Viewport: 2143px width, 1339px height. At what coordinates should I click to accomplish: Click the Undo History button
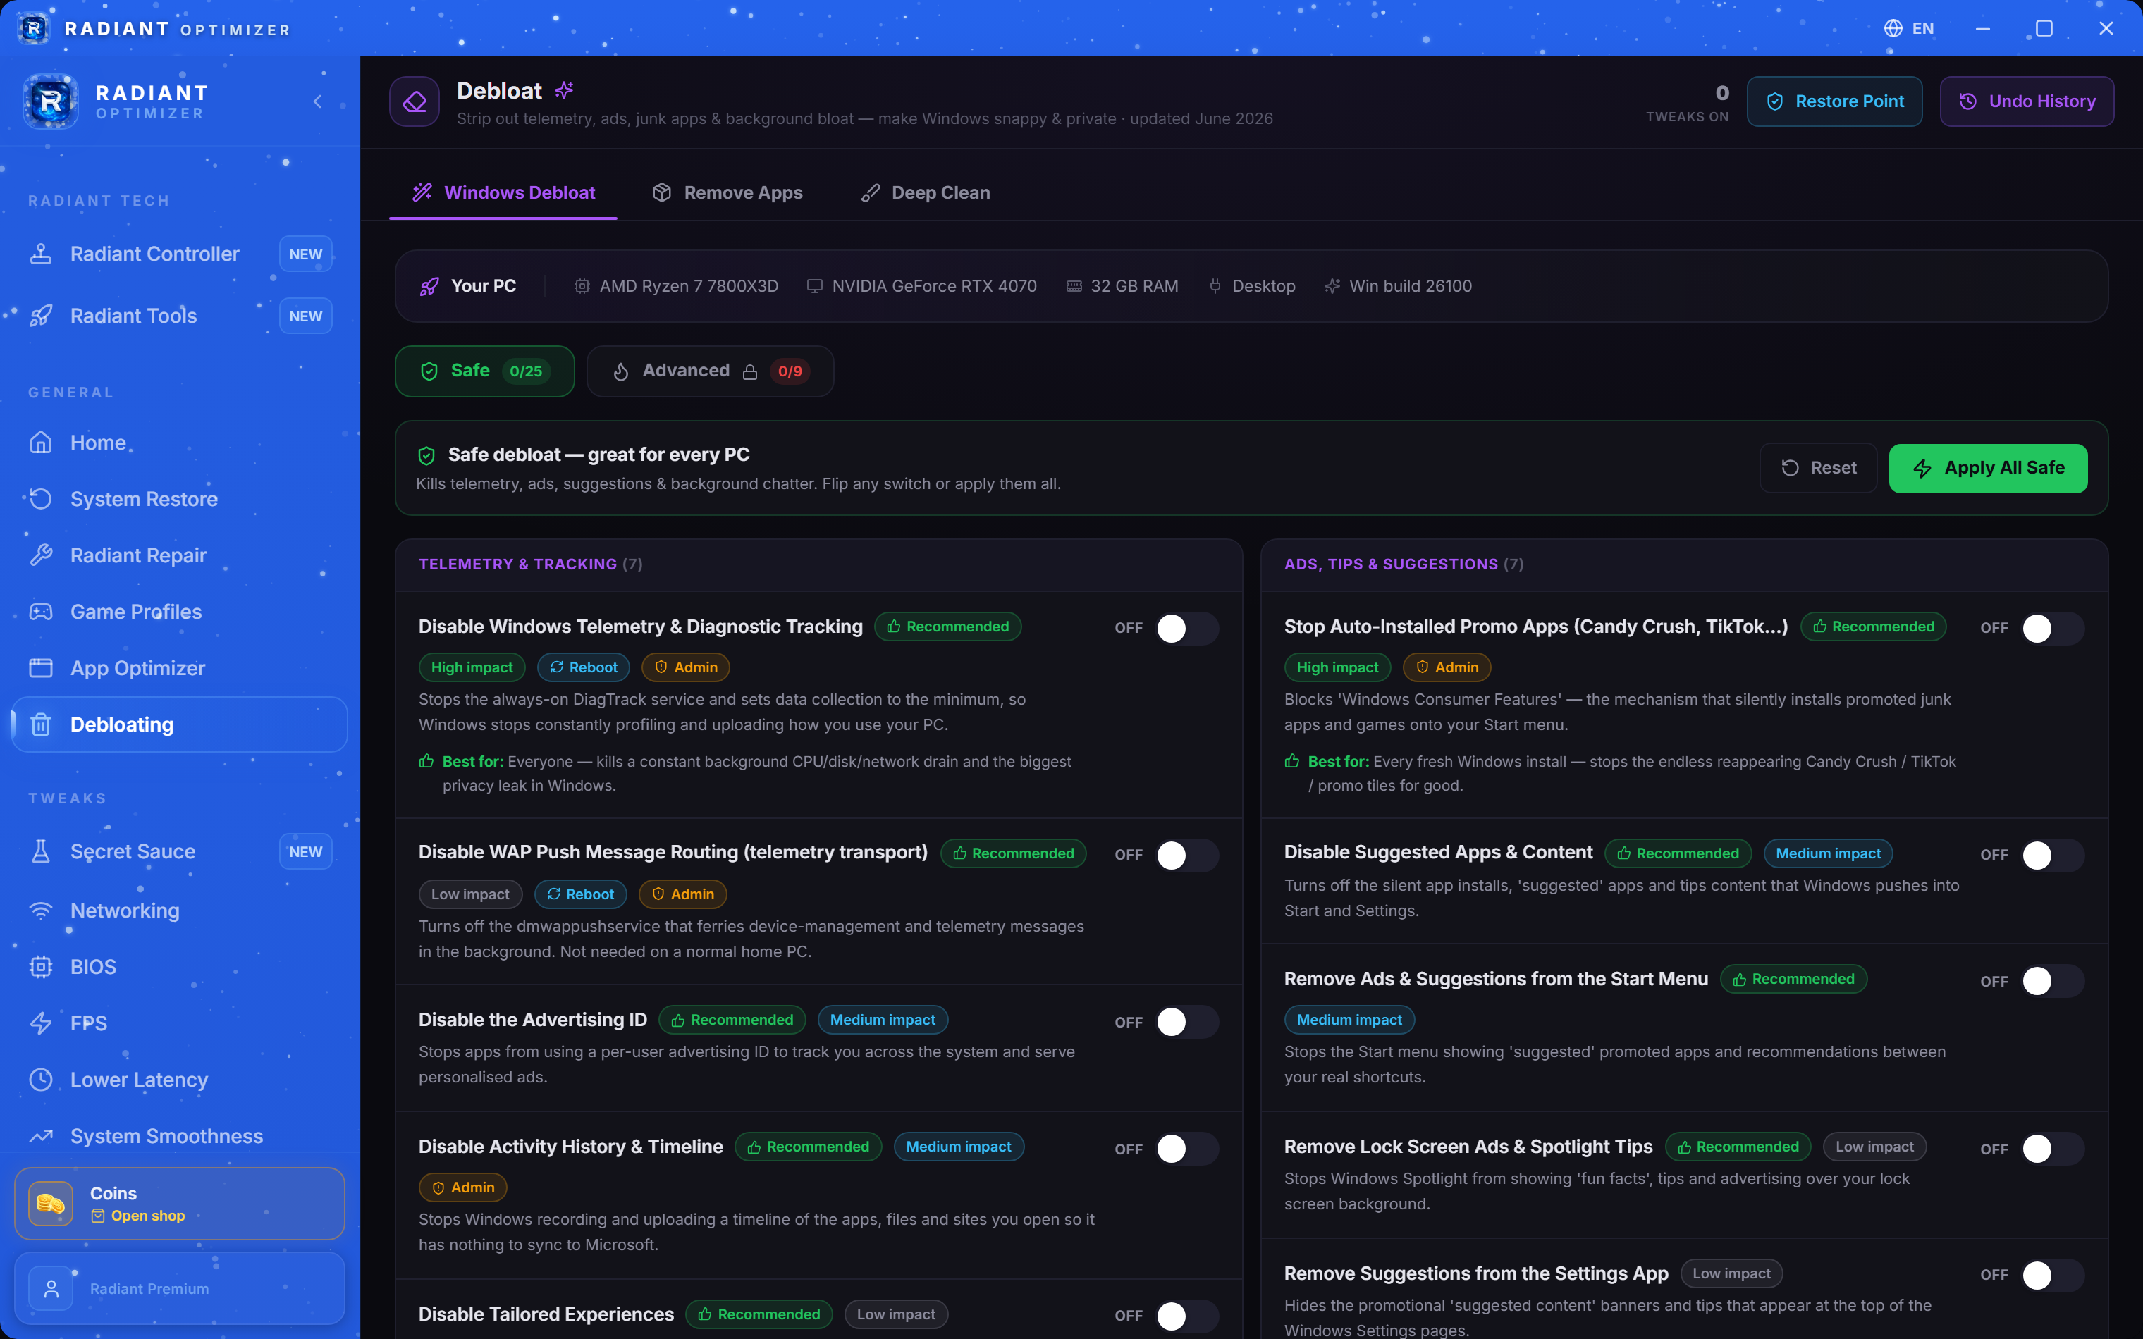2027,102
